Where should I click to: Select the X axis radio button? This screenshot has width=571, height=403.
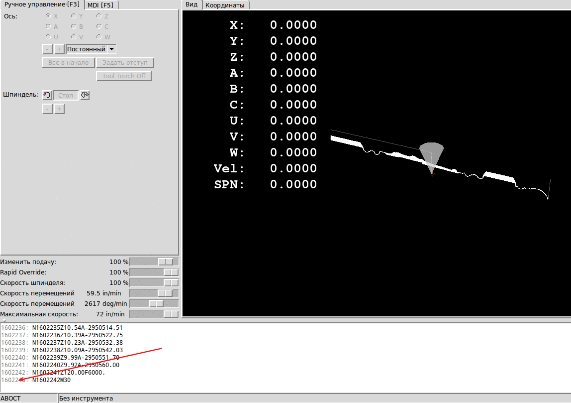[x=48, y=16]
